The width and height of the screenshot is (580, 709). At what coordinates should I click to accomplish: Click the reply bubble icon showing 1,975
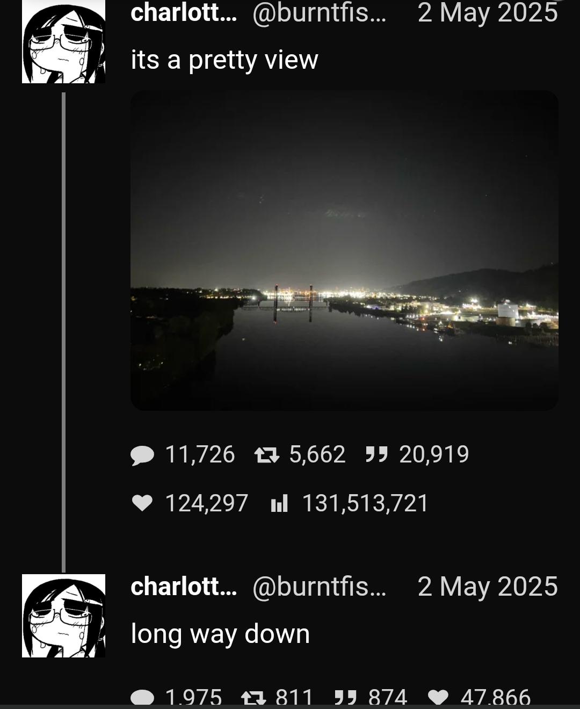(x=142, y=698)
